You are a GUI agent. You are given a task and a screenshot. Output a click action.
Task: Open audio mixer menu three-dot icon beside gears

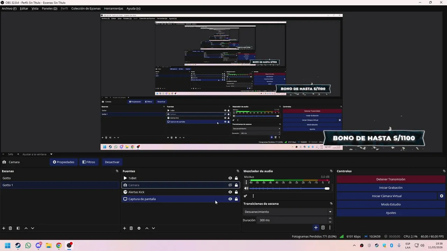[x=253, y=196]
